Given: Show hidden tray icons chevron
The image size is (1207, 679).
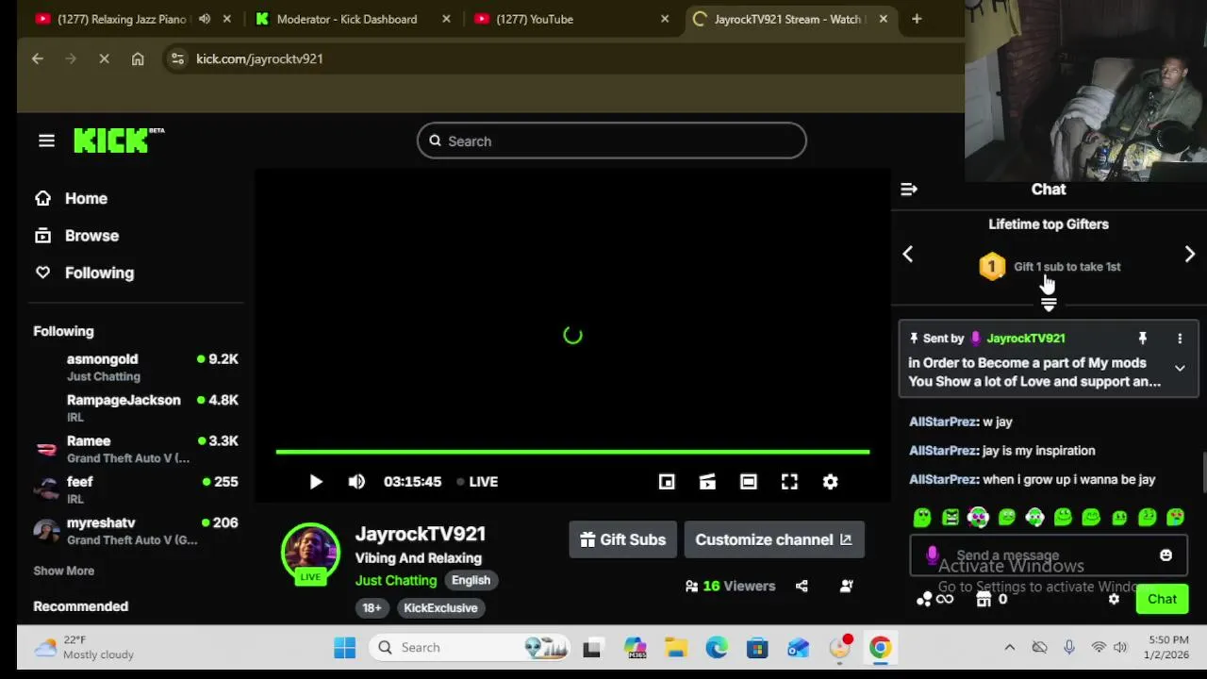Looking at the screenshot, I should 1009,648.
